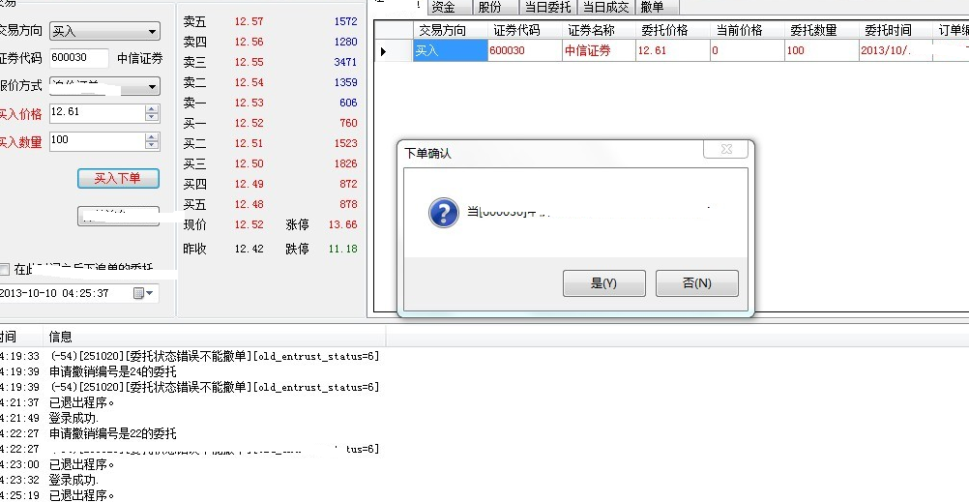Click the 卖四 price 12.56
The height and width of the screenshot is (502, 969).
tap(250, 42)
